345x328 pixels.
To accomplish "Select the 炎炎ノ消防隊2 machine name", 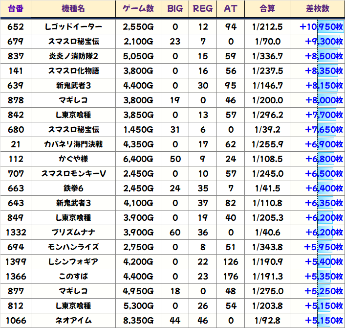I will [74, 56].
